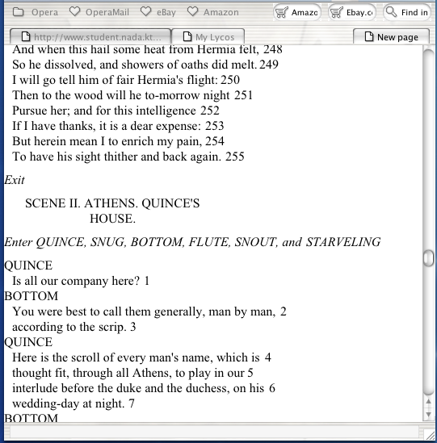The image size is (437, 443).
Task: Click the status bar field
Action: (x=214, y=433)
